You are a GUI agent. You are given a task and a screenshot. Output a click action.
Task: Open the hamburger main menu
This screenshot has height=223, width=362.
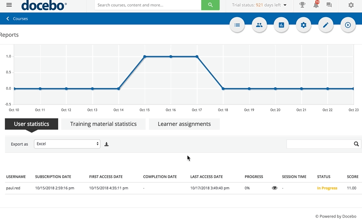point(9,5)
